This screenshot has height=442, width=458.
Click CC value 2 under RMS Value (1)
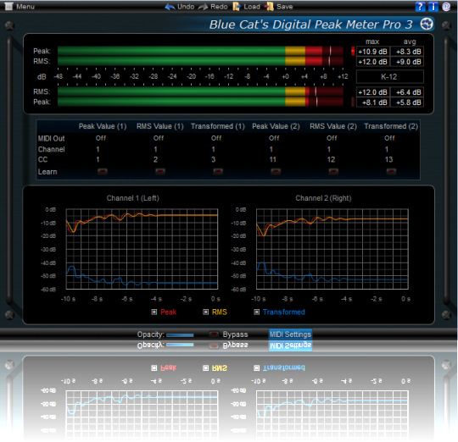click(x=155, y=159)
